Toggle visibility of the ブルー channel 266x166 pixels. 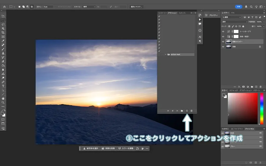223,146
